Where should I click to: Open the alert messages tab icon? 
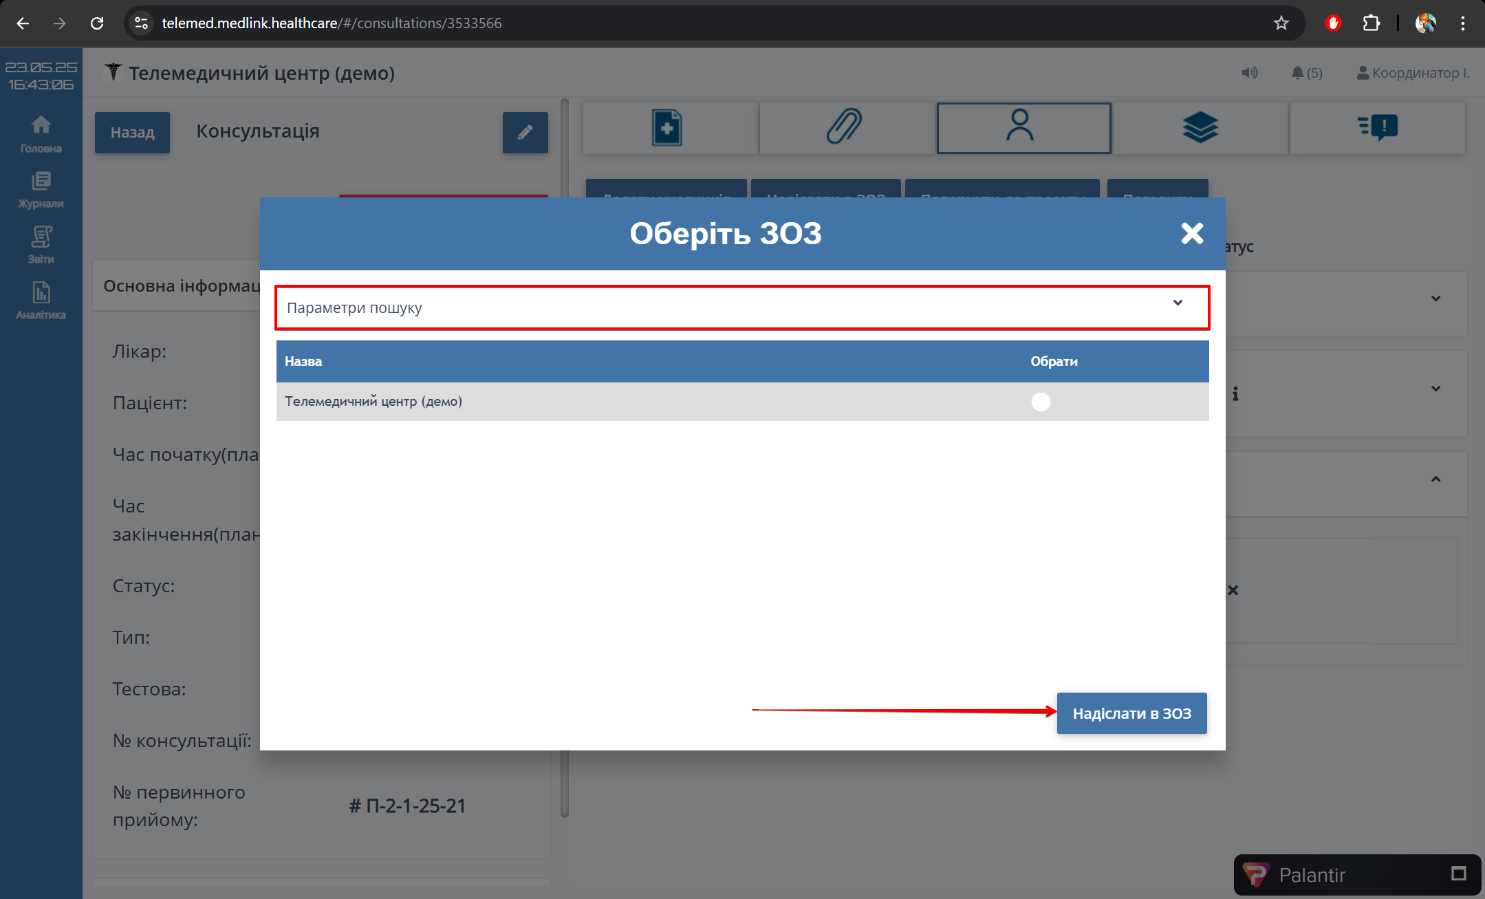point(1377,128)
